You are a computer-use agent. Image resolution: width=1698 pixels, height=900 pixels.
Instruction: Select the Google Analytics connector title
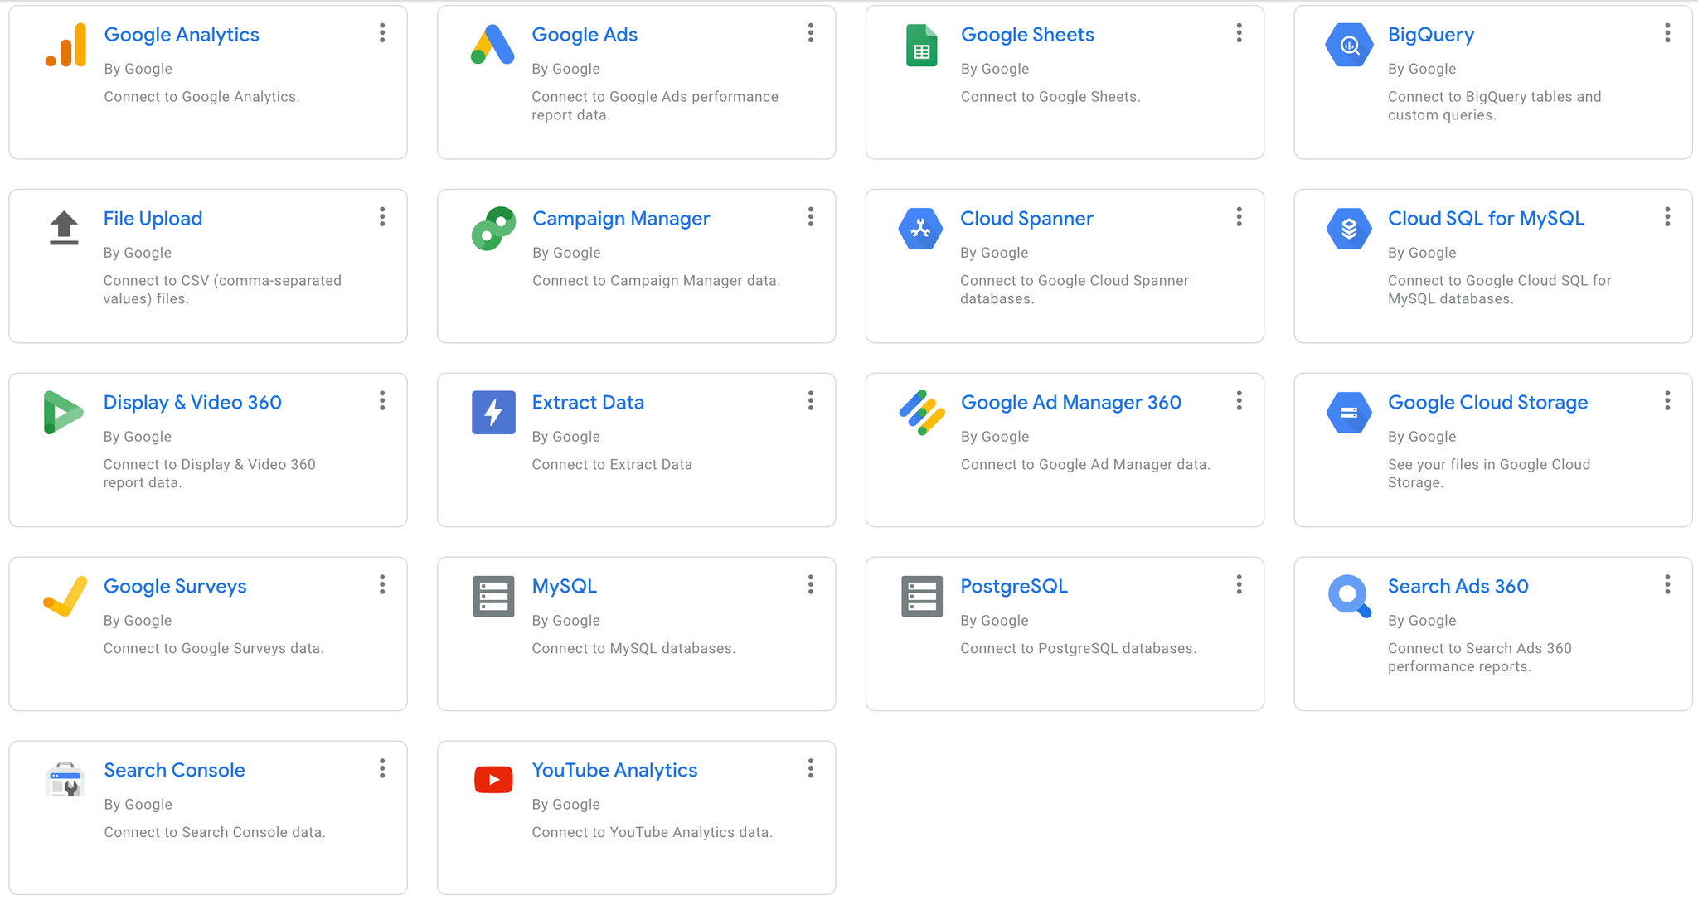coord(182,35)
